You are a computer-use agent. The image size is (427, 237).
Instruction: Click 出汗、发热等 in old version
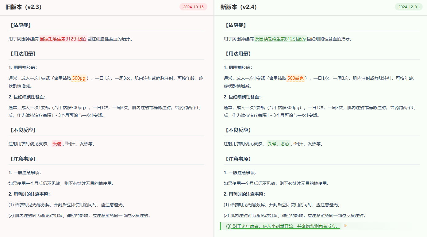81,144
